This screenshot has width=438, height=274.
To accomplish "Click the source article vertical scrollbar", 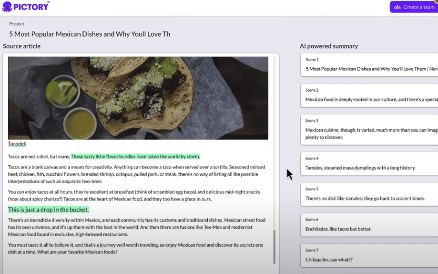I will tap(274, 246).
